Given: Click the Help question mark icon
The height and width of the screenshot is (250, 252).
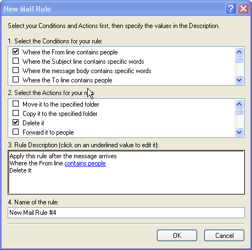Looking at the screenshot, I should pyautogui.click(x=231, y=9).
